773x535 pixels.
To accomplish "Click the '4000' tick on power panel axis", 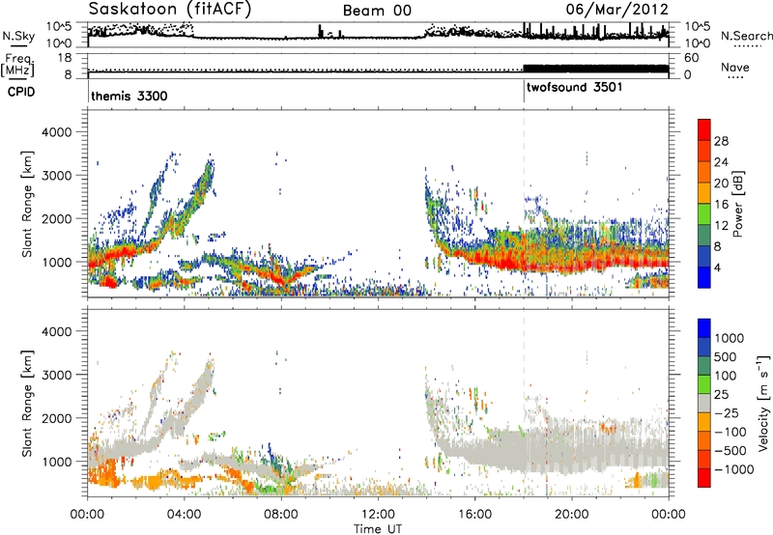I will (x=56, y=132).
